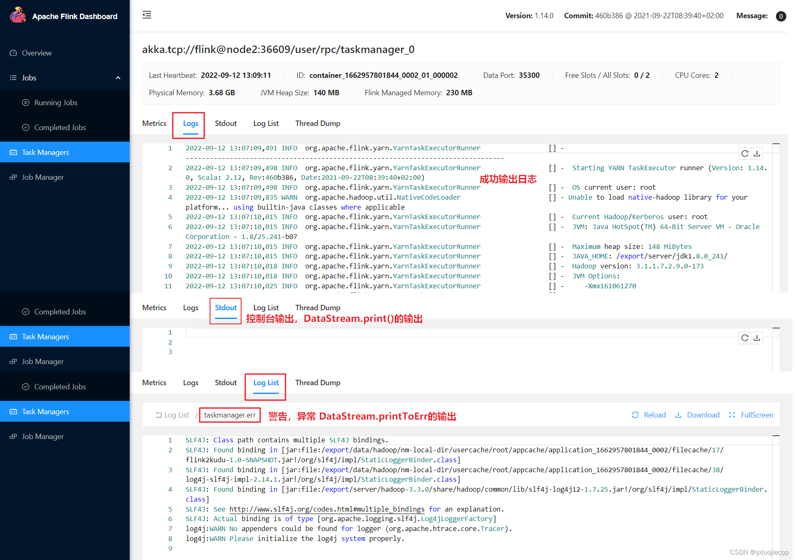795x560 pixels.
Task: Collapse the Jobs section in sidebar
Action: coord(118,77)
